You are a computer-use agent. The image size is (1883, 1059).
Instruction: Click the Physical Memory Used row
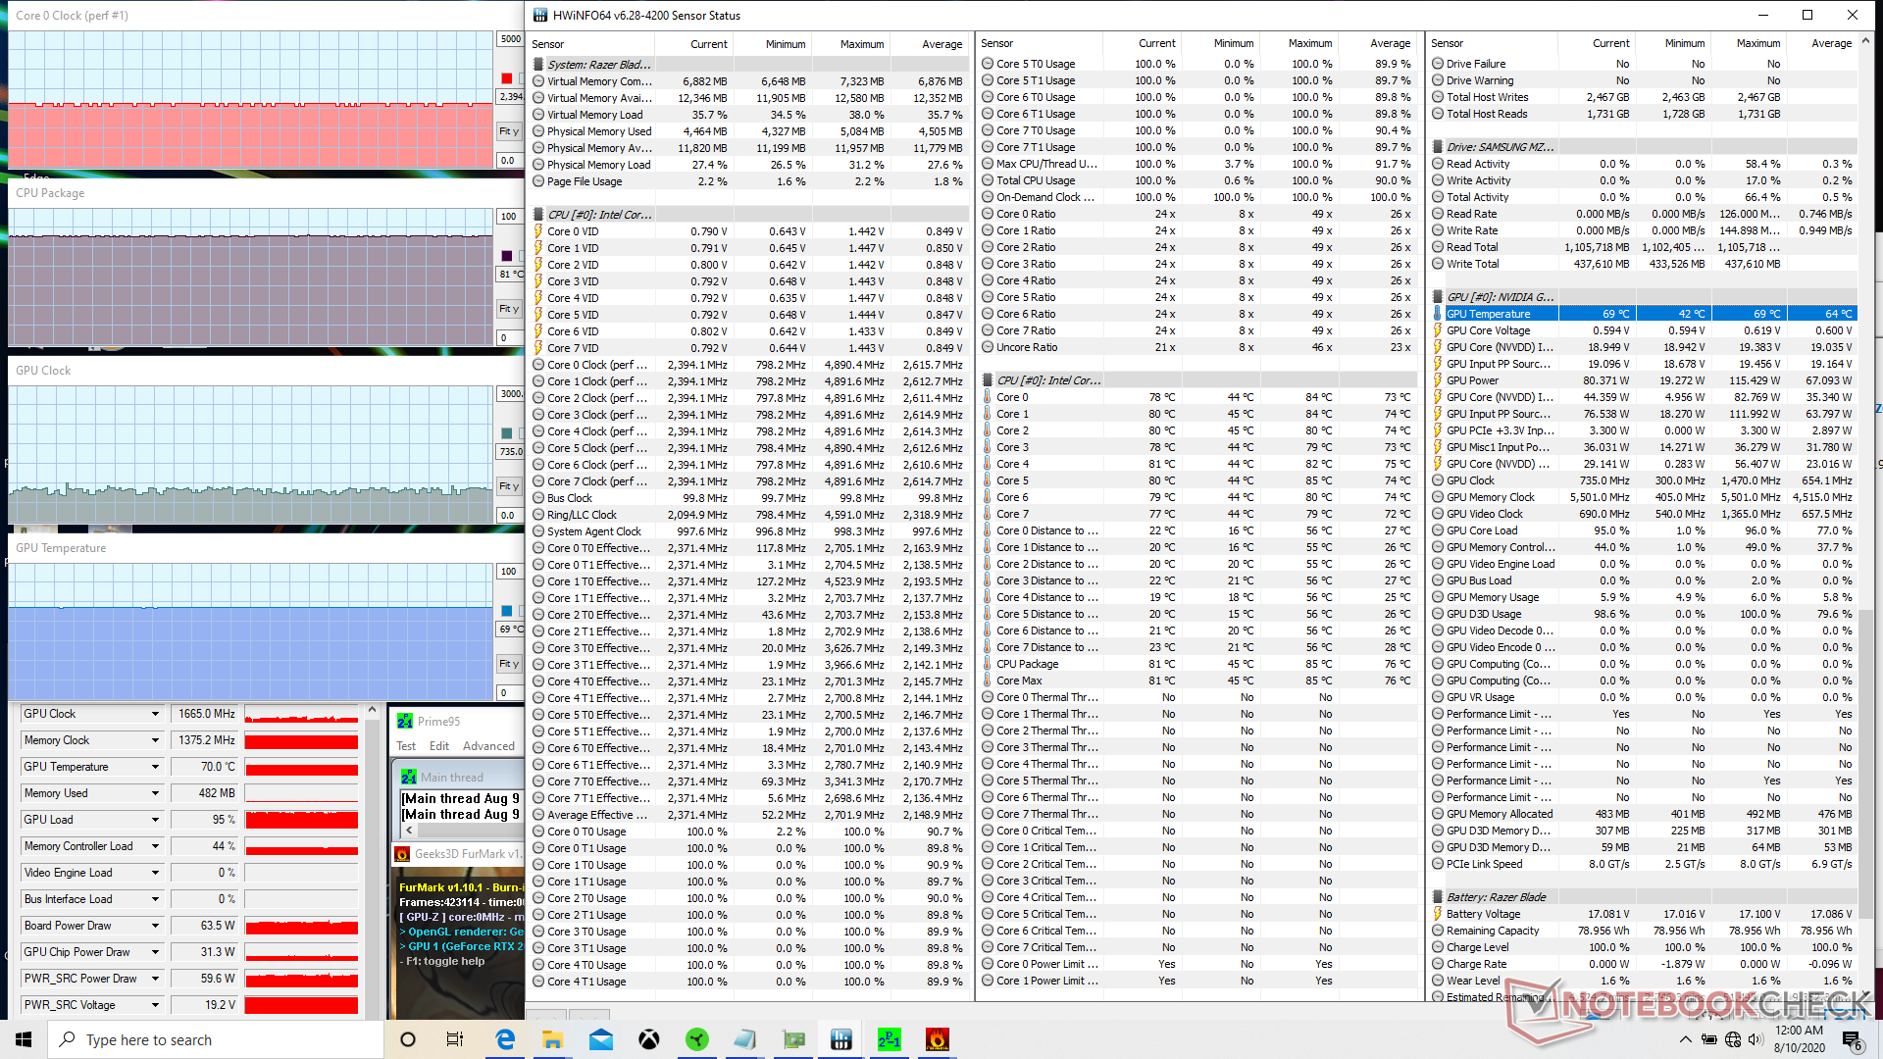tap(748, 131)
